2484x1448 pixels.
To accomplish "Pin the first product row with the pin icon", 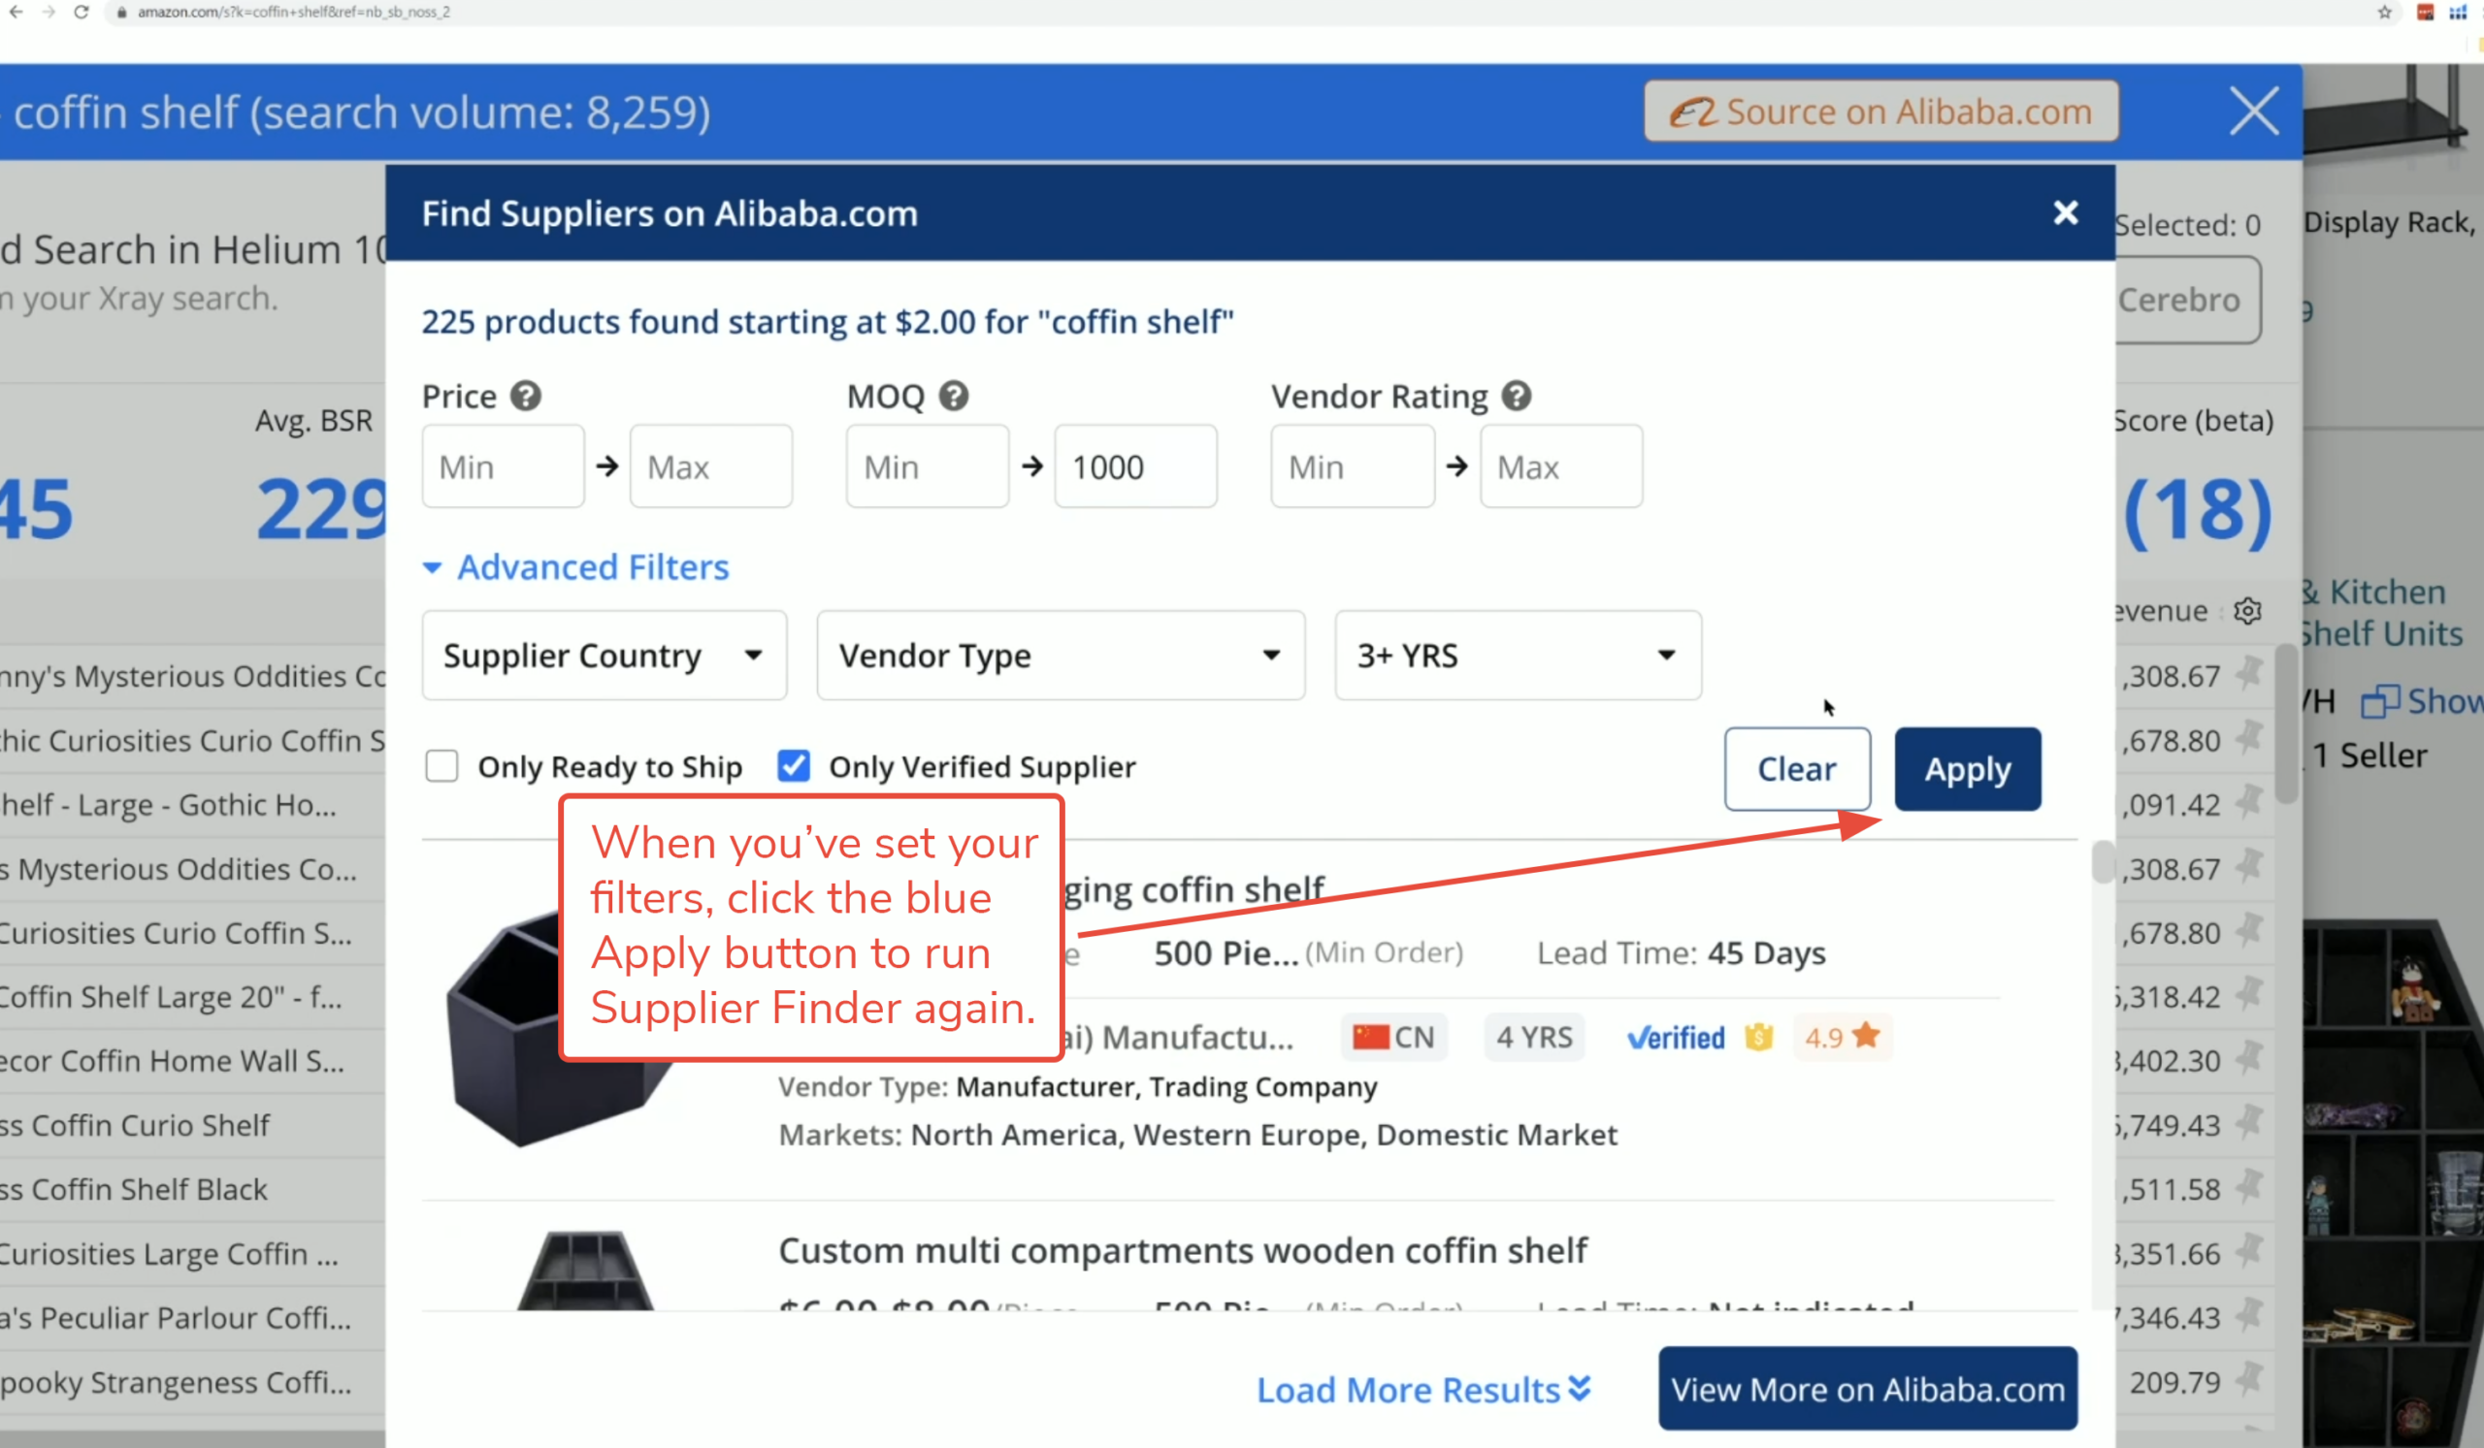I will [2248, 675].
